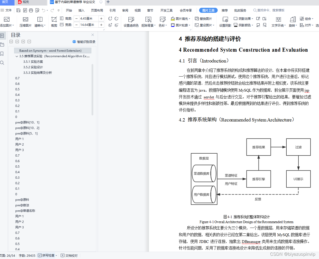Click the height field showing 4.45厘米
319x259 pixels.
89,19
